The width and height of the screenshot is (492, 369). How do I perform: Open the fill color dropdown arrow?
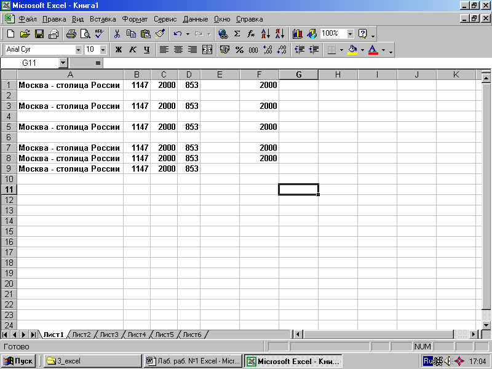coord(362,50)
